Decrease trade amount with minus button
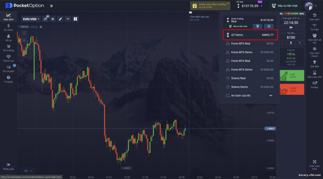The image size is (323, 179). point(282,43)
